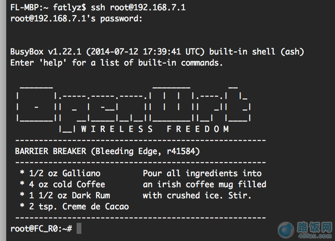Click the terminal cursor block at the prompt
335x241 pixels.
pos(79,228)
